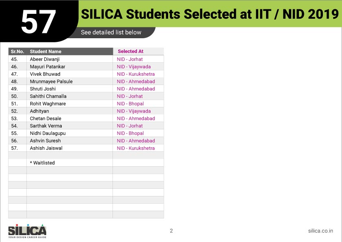Select the 'Student Name' column header

pyautogui.click(x=45, y=52)
